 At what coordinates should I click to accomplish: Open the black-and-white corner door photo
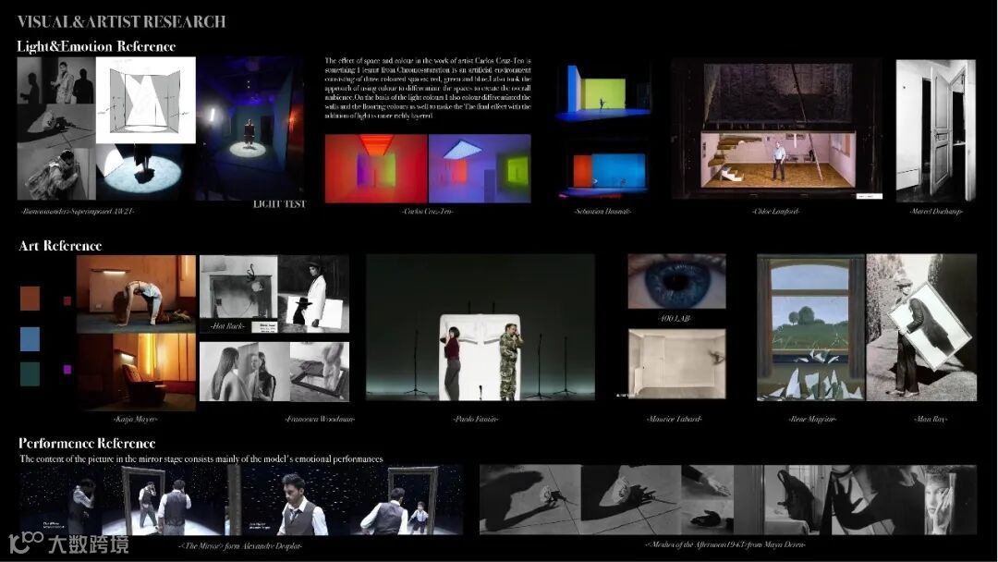(935, 130)
